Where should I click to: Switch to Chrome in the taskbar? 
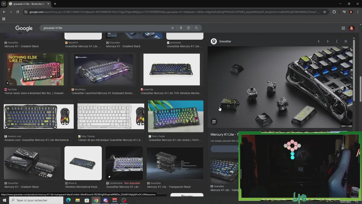tap(96, 200)
